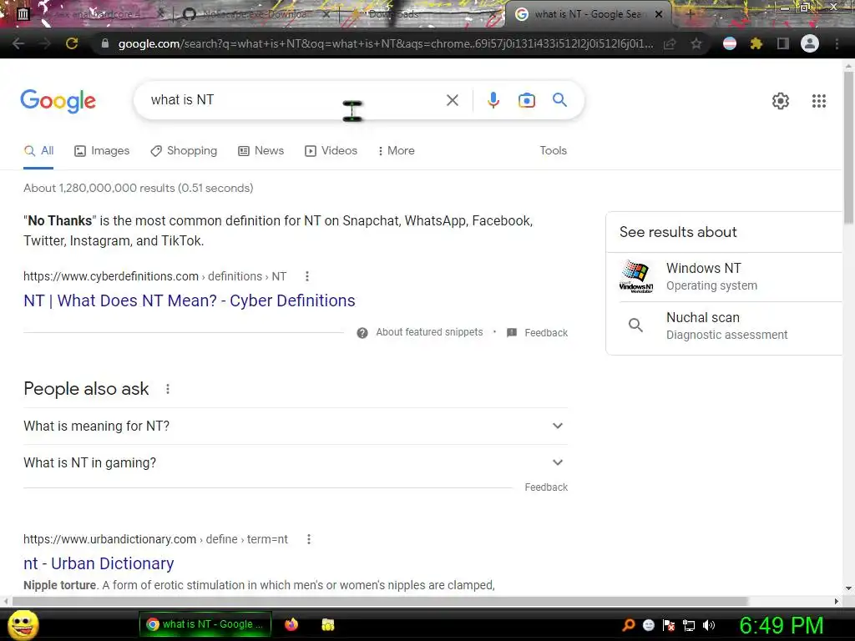Open 'nt - Urban Dictionary' result
This screenshot has height=641, width=855.
coord(99,563)
